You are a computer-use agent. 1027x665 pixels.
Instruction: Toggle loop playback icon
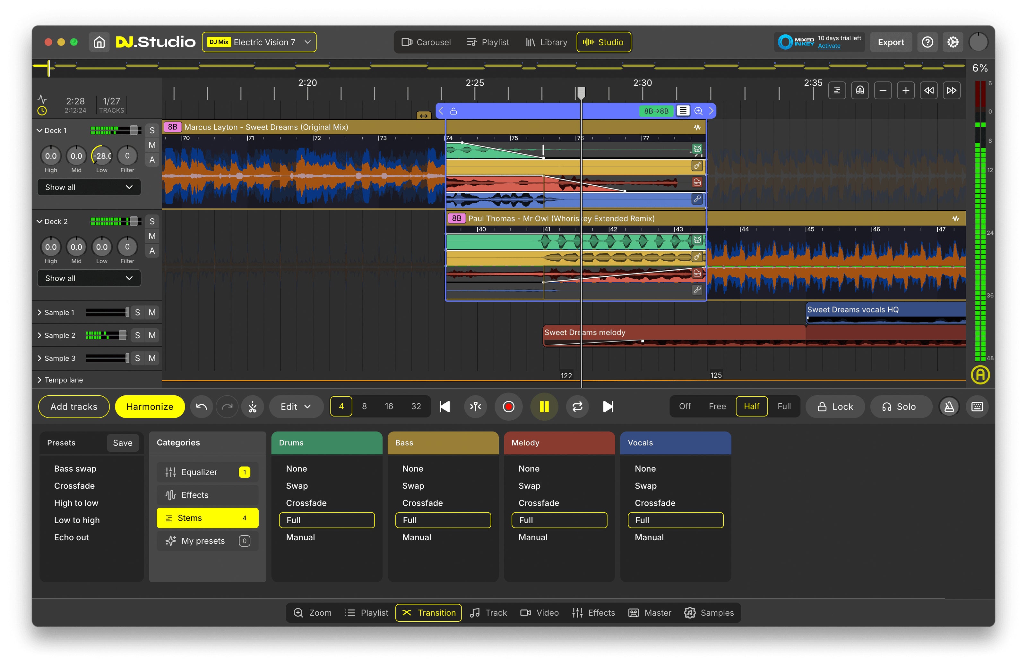(577, 407)
